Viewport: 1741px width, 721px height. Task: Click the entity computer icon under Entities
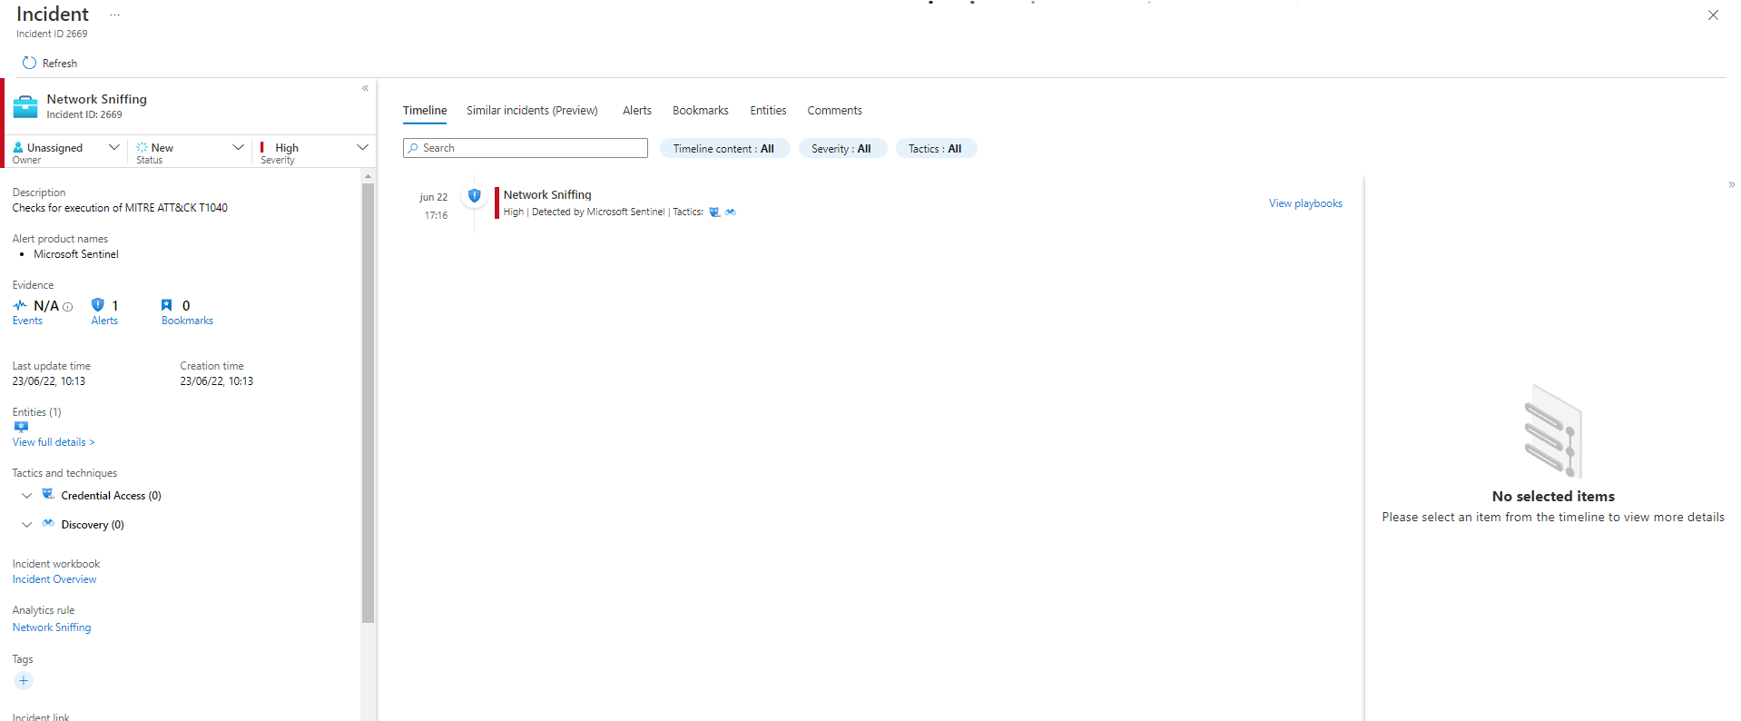21,427
